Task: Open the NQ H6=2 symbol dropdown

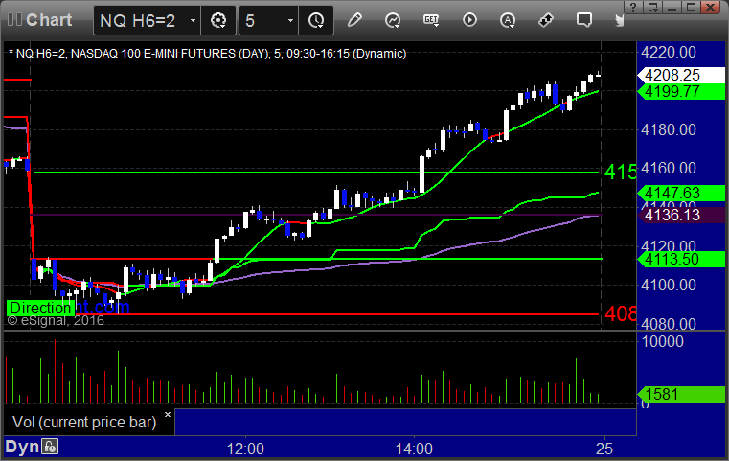Action: [193, 20]
